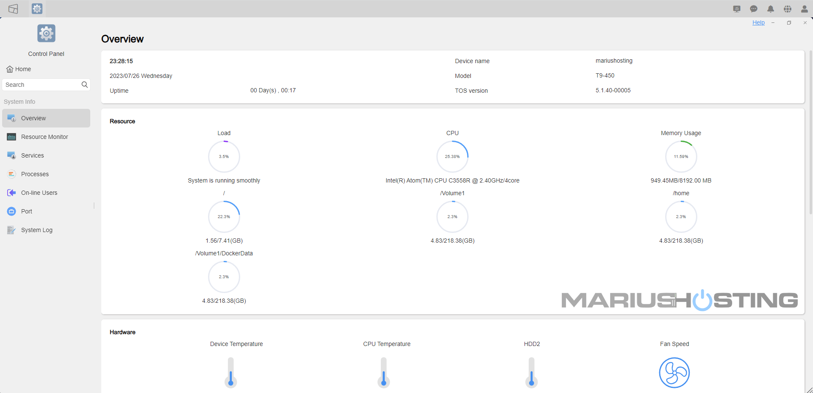Click the root / 22.3% disk gauge
The height and width of the screenshot is (393, 813).
pyautogui.click(x=224, y=216)
